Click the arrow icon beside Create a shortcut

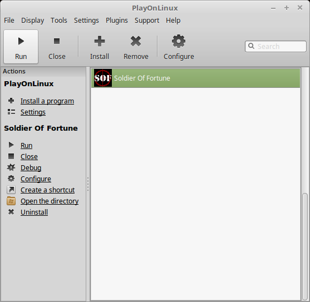coord(11,190)
